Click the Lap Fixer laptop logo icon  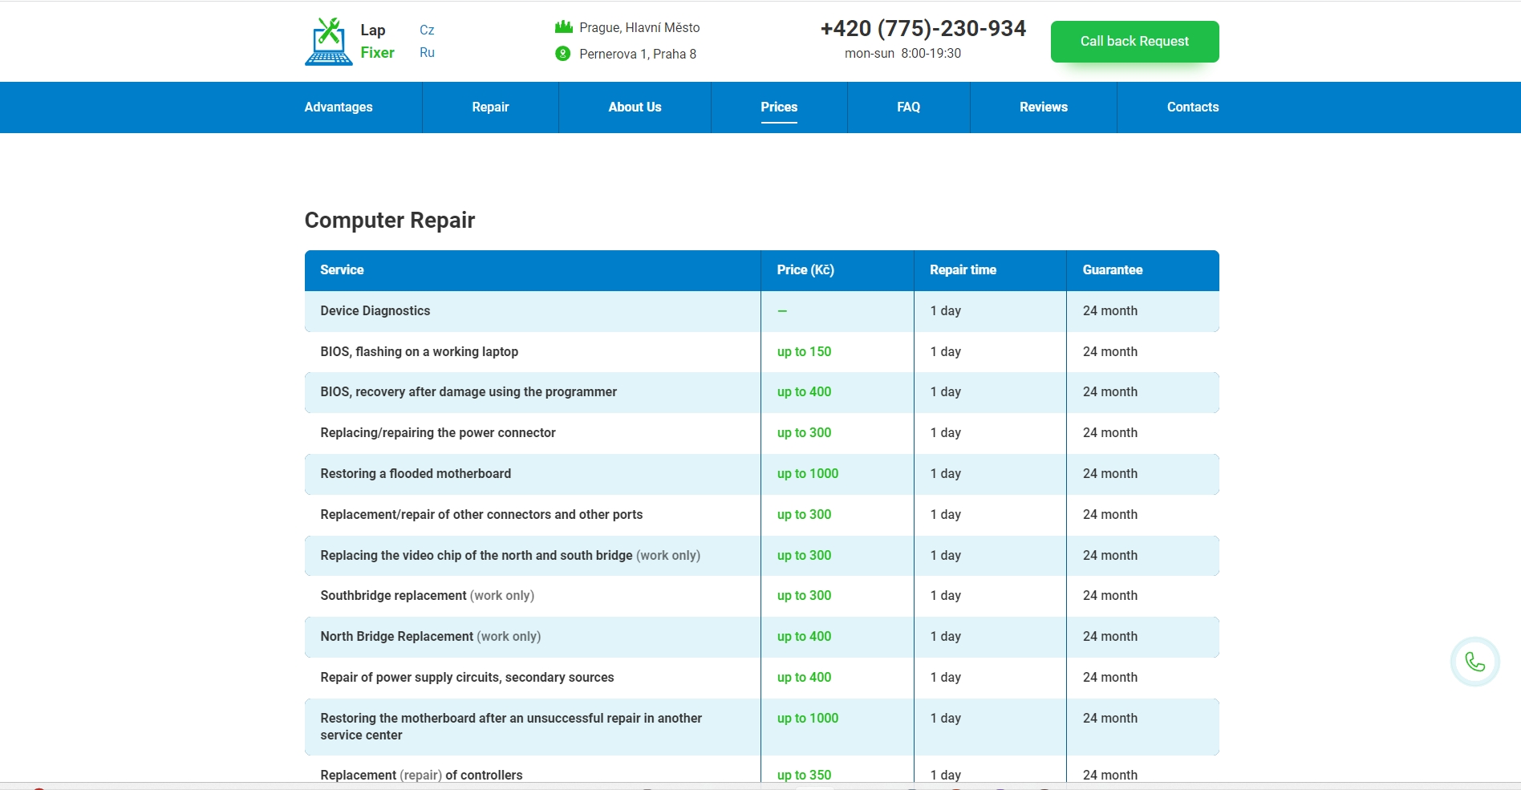(329, 42)
